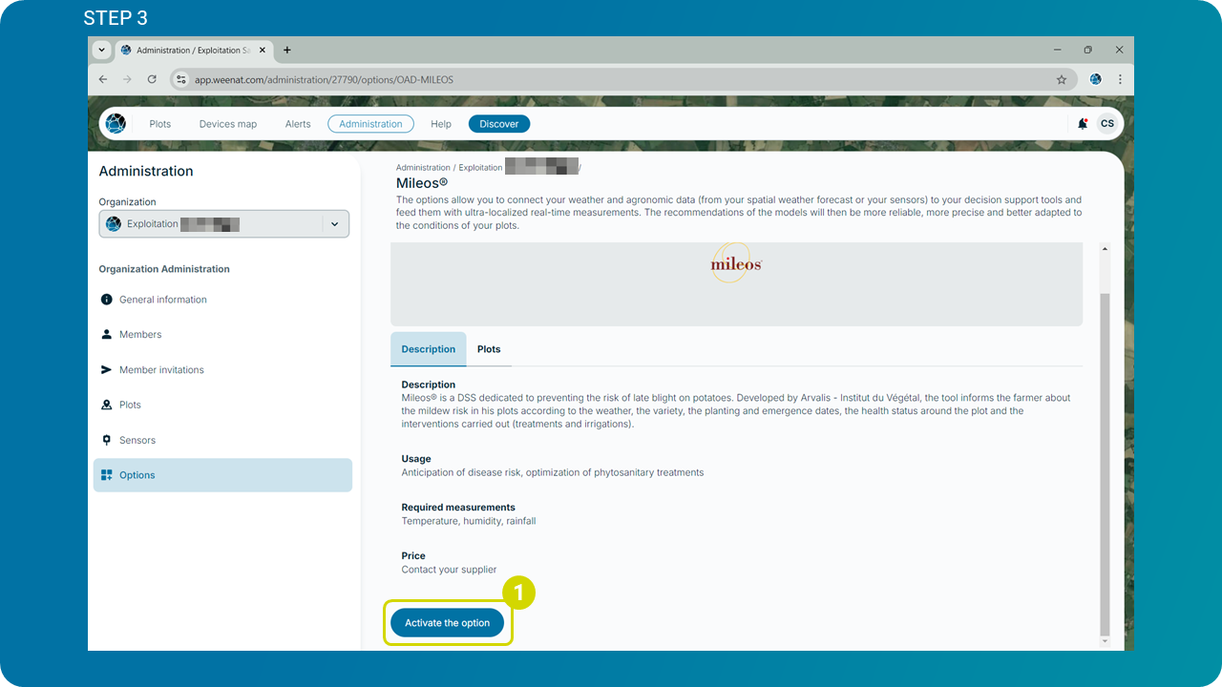
Task: Click Administration breadcrumb link
Action: 423,168
